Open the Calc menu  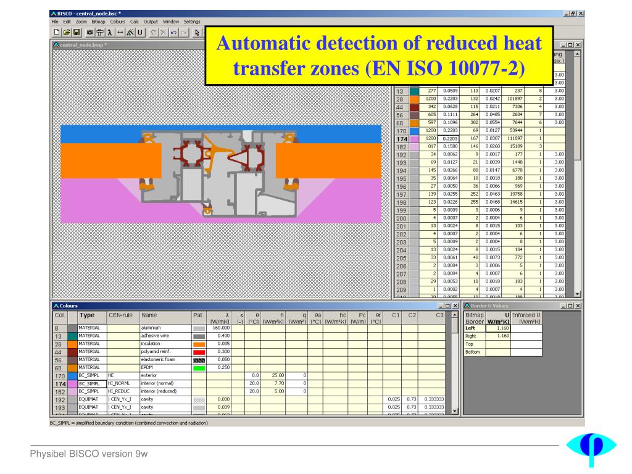coord(134,22)
